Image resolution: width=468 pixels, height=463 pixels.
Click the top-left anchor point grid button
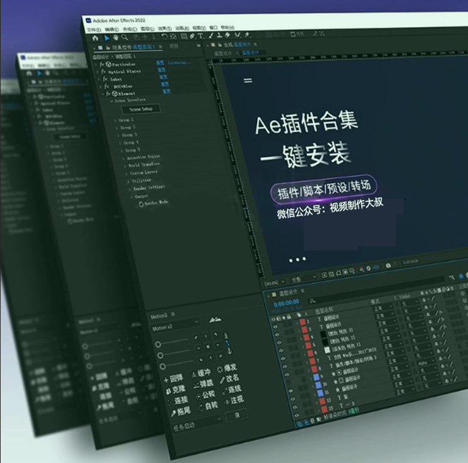(x=196, y=337)
